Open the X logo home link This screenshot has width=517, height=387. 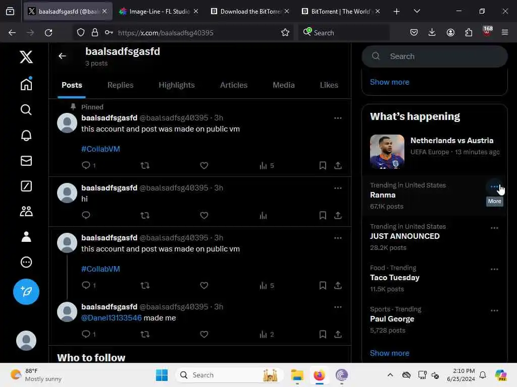[26, 57]
